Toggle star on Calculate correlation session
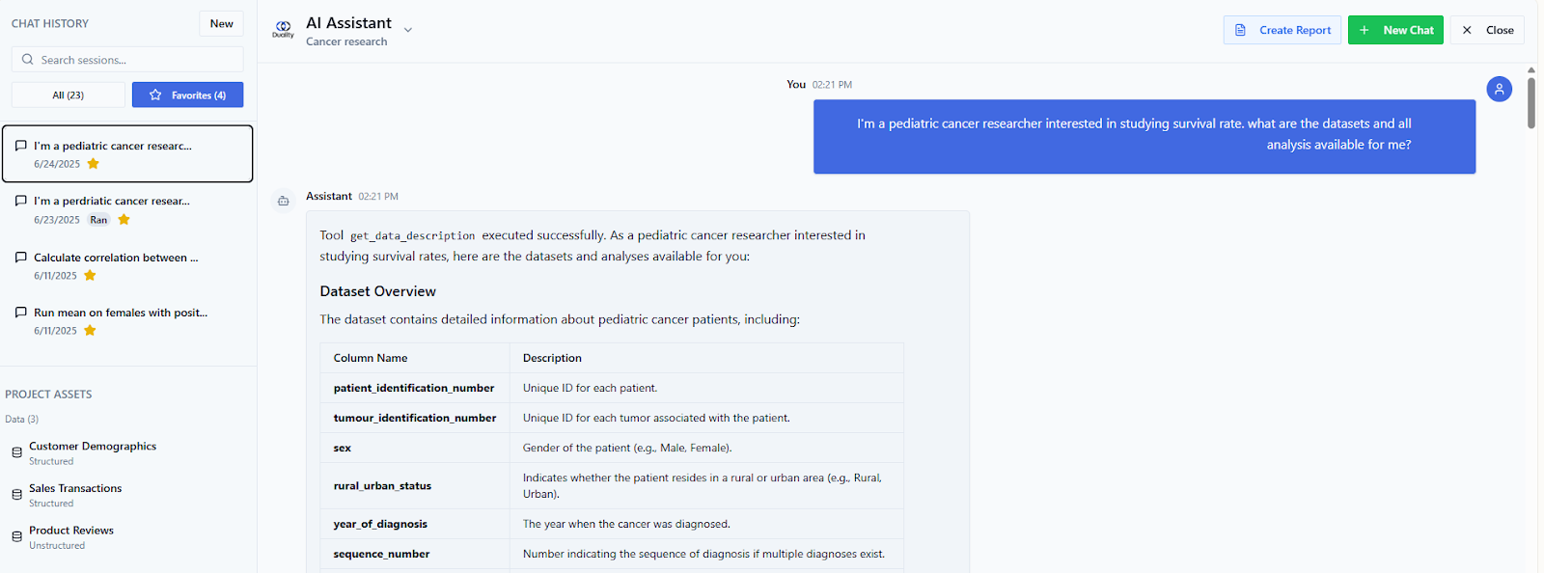Screen dimensions: 1544x573 (x=90, y=276)
